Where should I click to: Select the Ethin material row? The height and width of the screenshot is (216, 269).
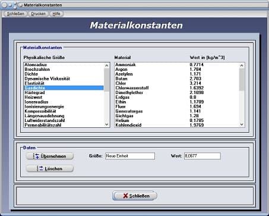(177, 102)
